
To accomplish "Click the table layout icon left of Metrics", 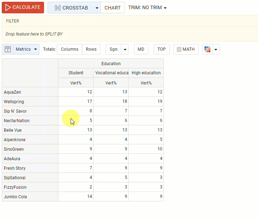I will 8,49.
